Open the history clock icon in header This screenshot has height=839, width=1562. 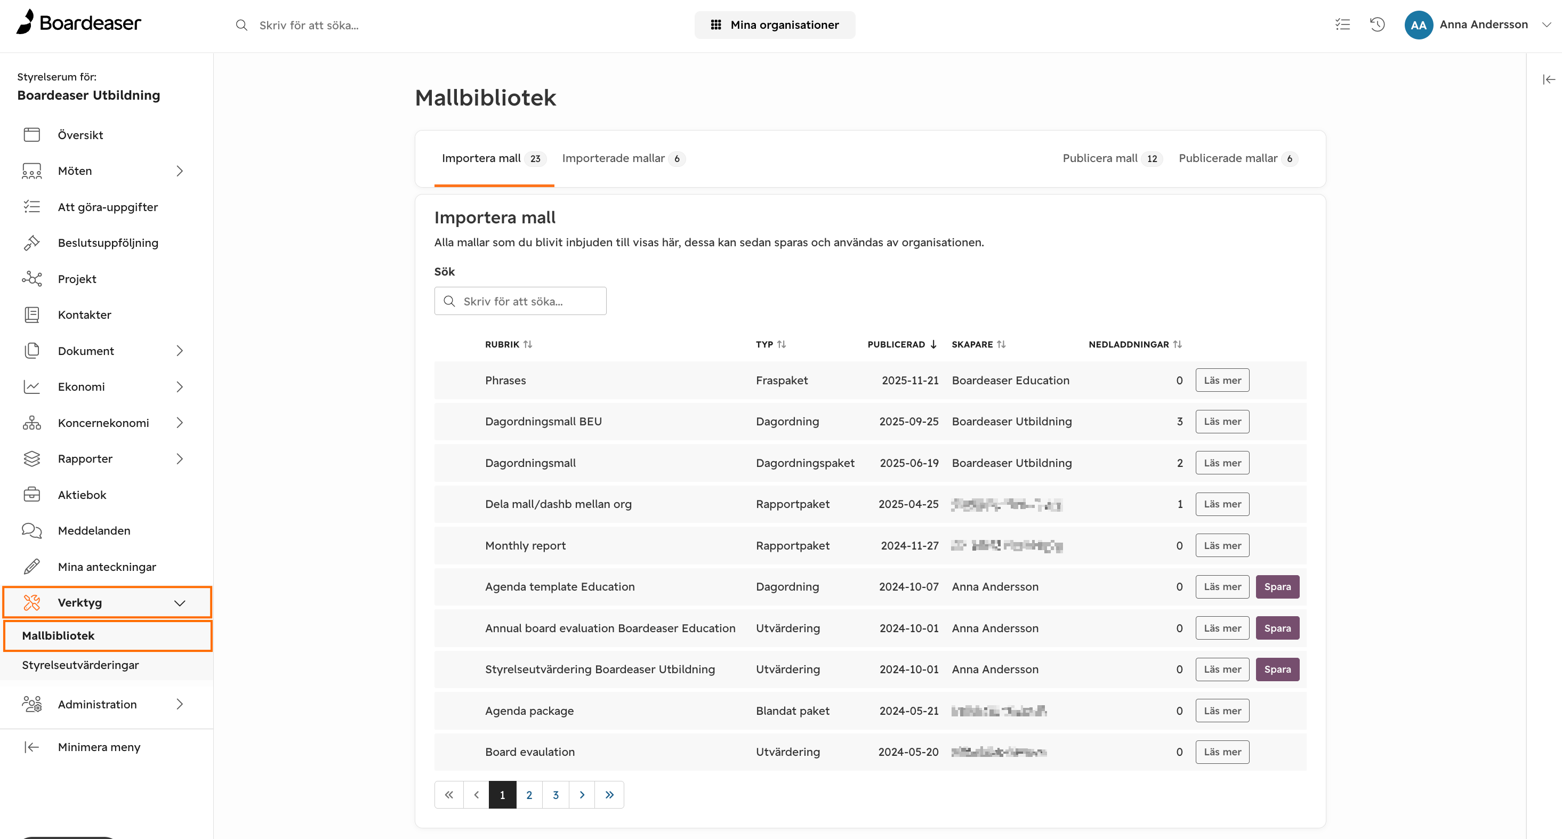pyautogui.click(x=1377, y=25)
